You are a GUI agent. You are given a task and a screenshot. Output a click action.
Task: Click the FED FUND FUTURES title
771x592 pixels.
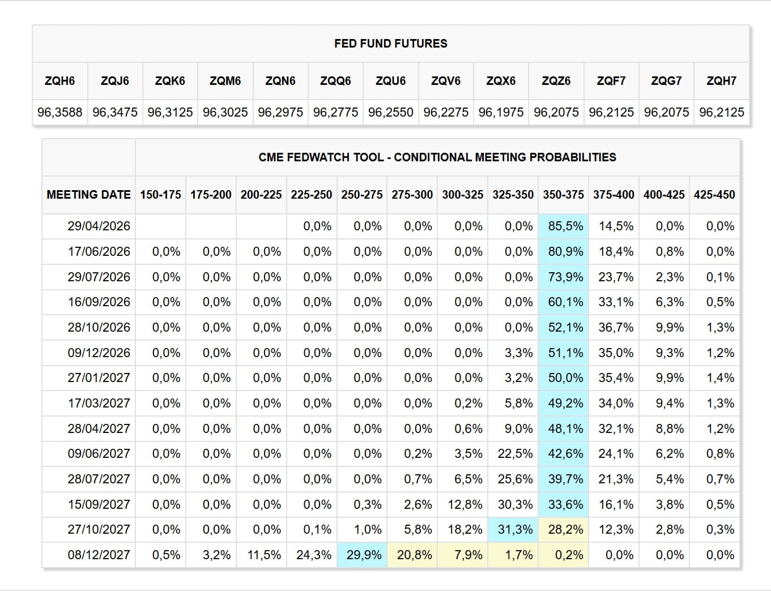[390, 44]
